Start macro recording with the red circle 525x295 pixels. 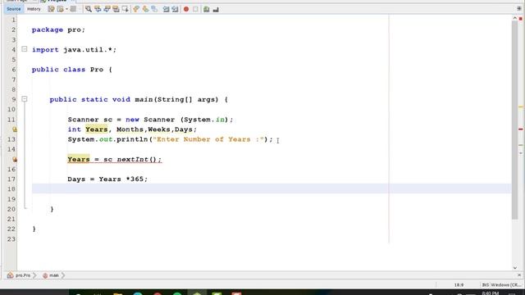186,9
